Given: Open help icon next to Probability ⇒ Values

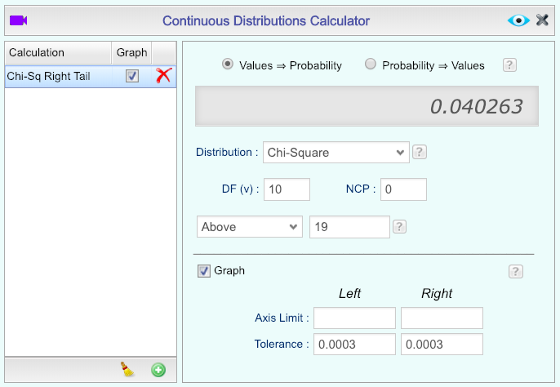Looking at the screenshot, I should click(x=509, y=65).
